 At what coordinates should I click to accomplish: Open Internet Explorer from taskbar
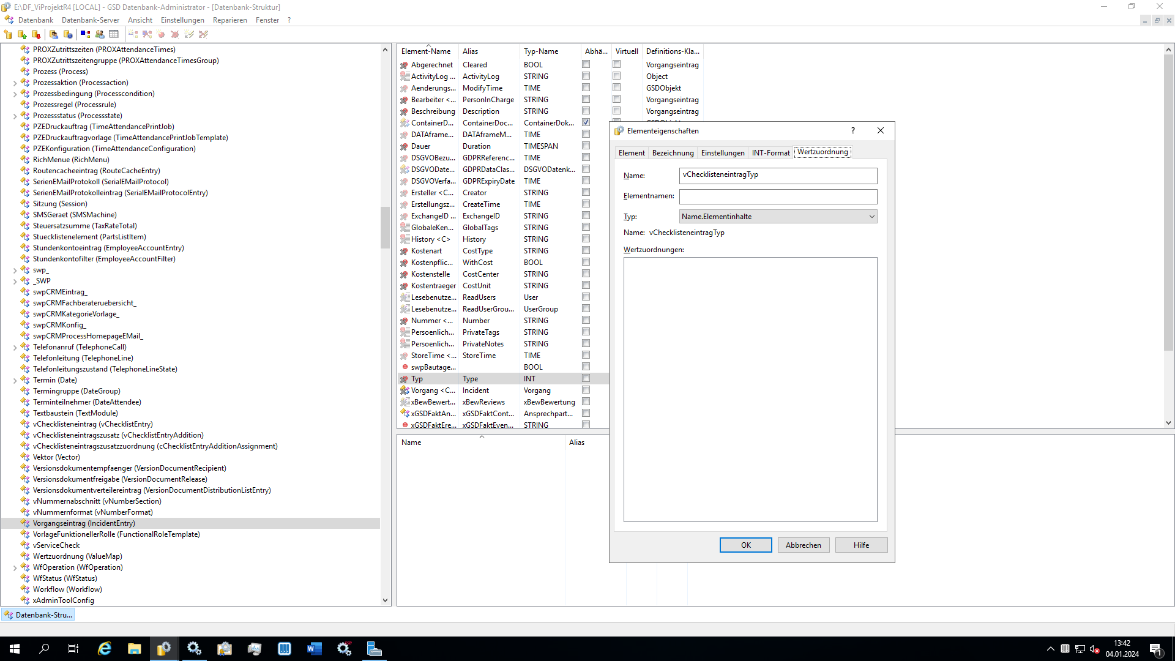pos(105,649)
